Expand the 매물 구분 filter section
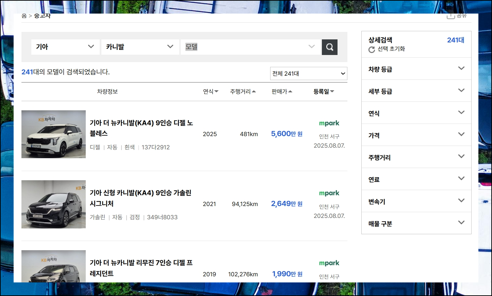Viewport: 492px width, 296px height. pos(416,223)
